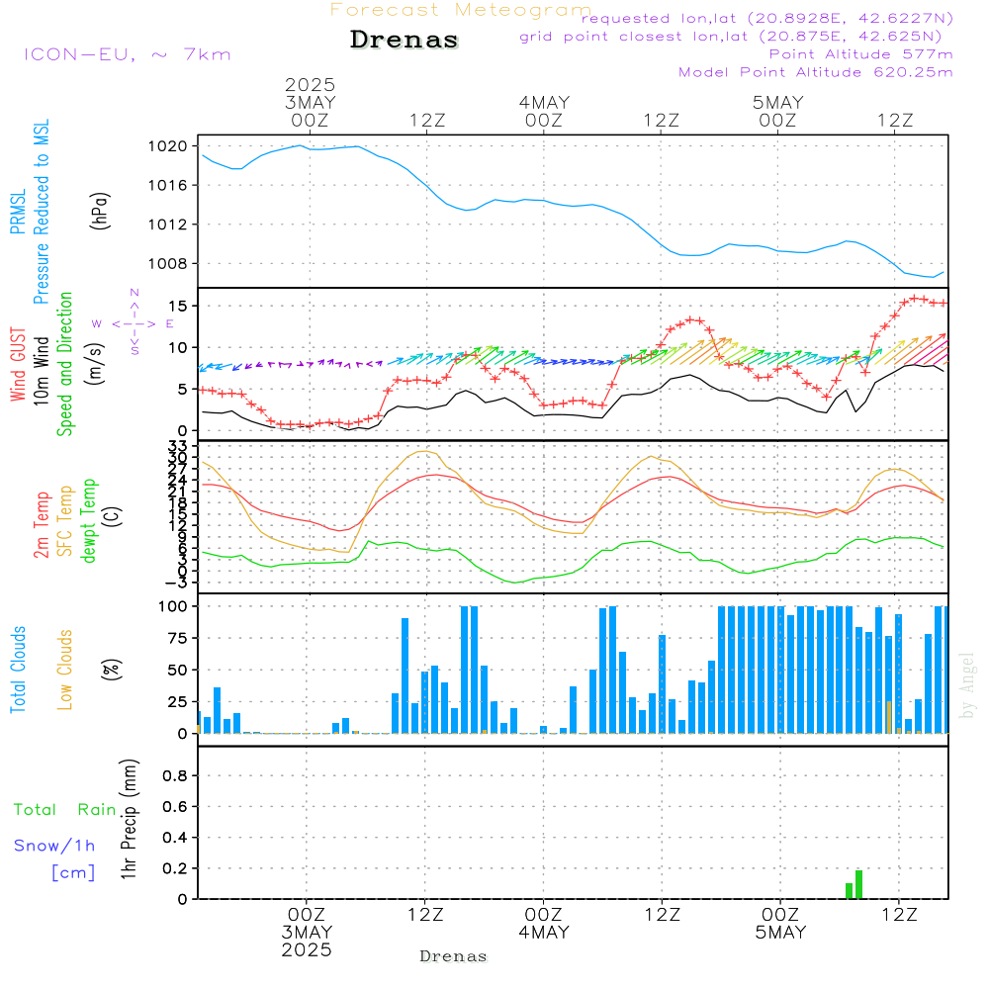Click the black '10m Wind' legend label
The height and width of the screenshot is (989, 989).
point(41,371)
